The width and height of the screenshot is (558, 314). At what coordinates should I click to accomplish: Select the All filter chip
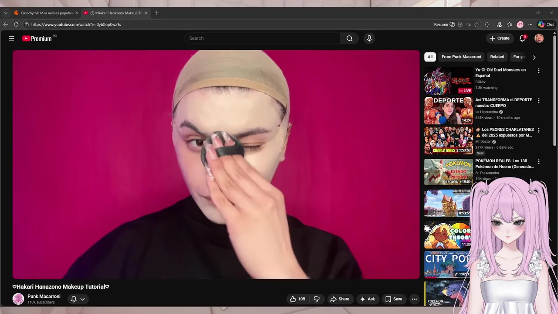[430, 57]
